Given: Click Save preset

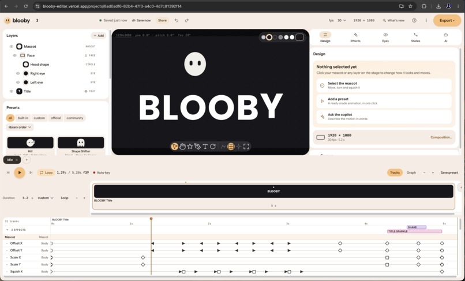Looking at the screenshot, I should click(449, 173).
